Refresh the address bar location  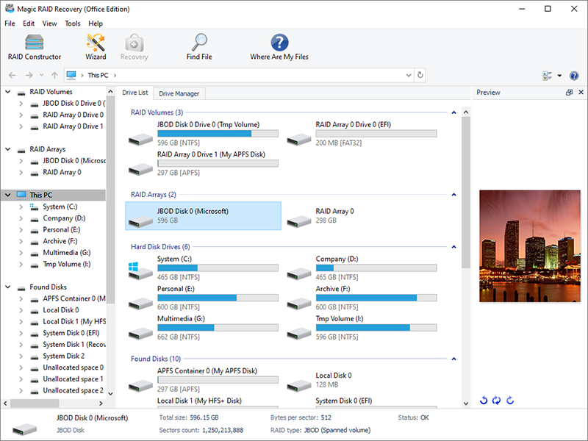point(420,75)
